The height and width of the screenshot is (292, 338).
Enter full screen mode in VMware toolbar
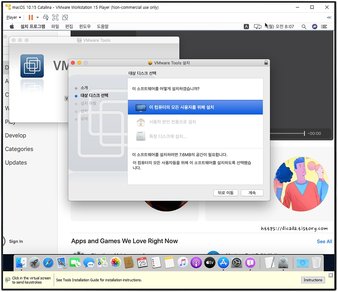coord(55,17)
